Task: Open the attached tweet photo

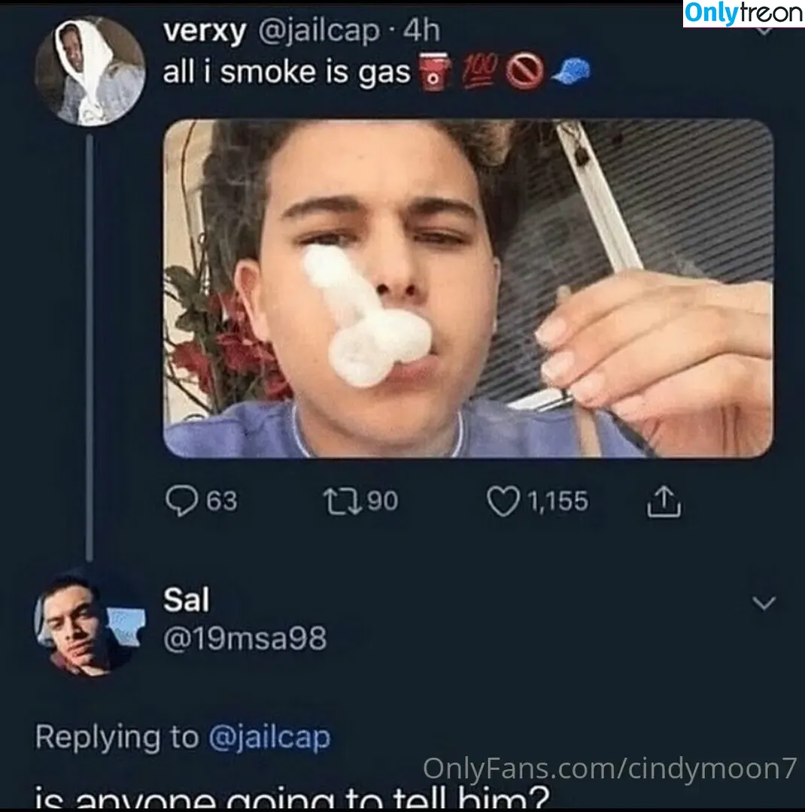Action: click(468, 289)
